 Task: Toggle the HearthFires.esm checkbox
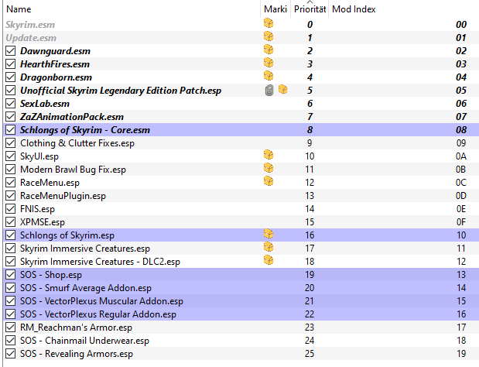[x=10, y=63]
